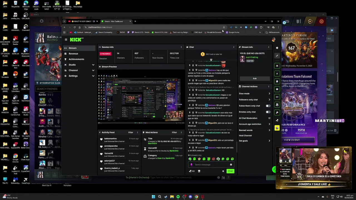This screenshot has width=356, height=200.
Task: Open Spotify from the taskbar
Action: [178, 197]
